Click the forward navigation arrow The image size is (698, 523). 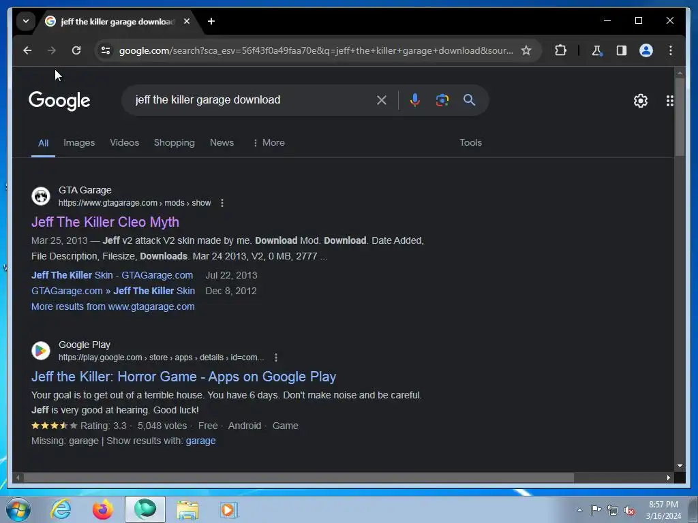pos(52,50)
